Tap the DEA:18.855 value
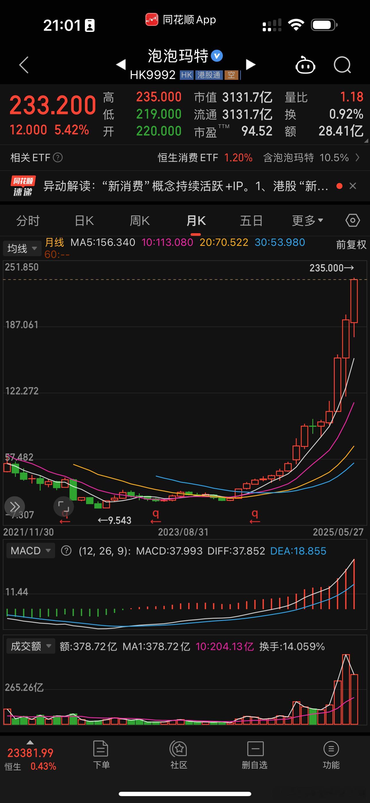 click(x=298, y=551)
